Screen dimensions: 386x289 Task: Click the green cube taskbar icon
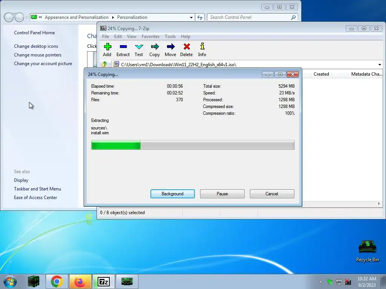point(34,281)
